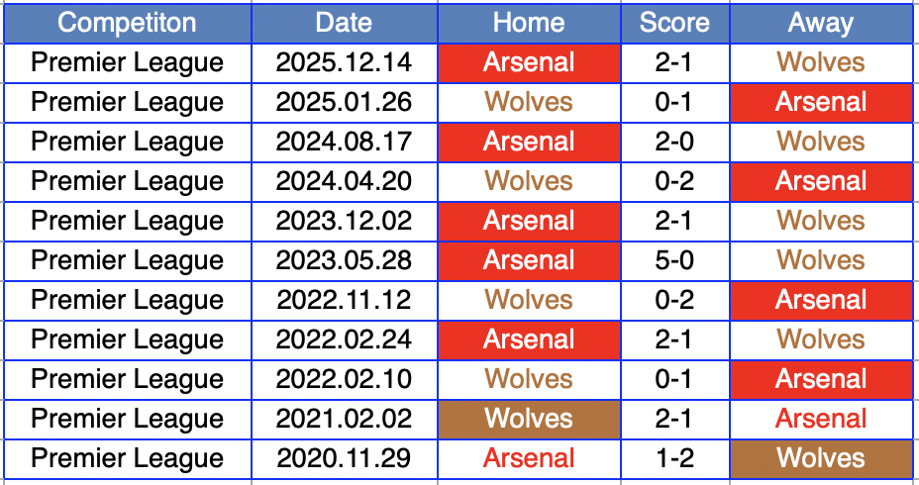Select the date cell 2023.05.28
919x485 pixels.
point(344,260)
